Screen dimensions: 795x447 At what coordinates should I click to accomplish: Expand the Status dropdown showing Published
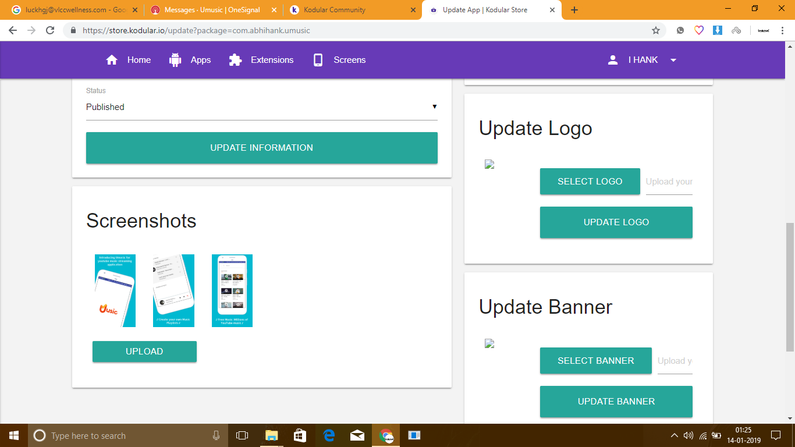pyautogui.click(x=261, y=107)
